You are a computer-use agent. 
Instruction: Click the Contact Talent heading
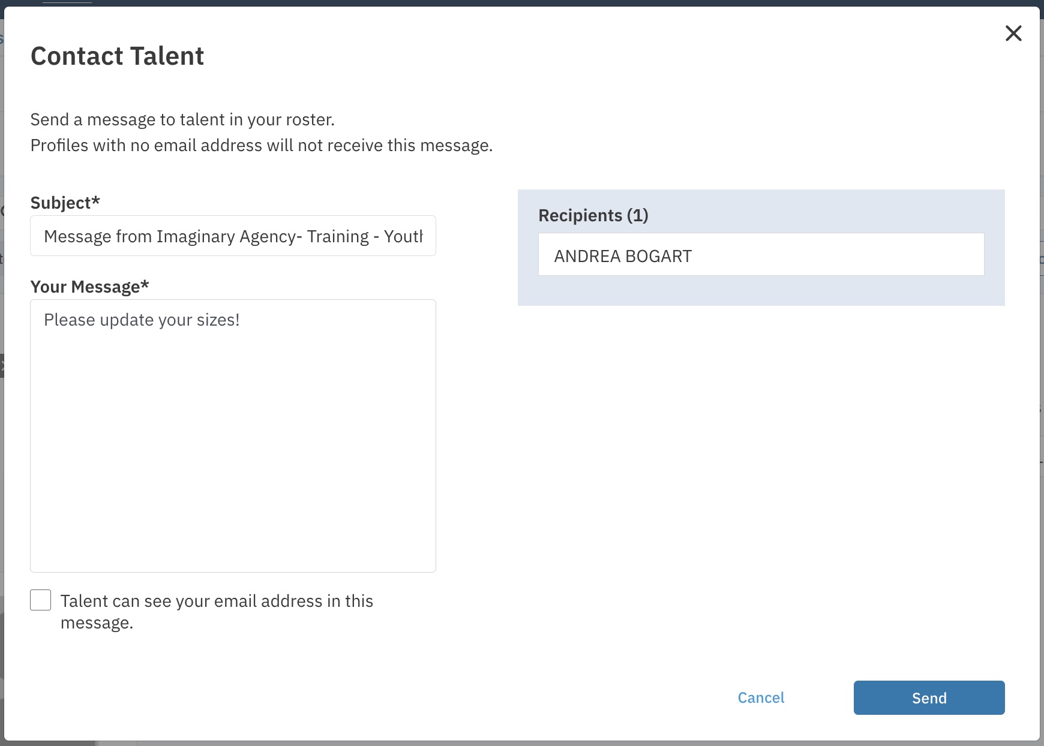[118, 56]
